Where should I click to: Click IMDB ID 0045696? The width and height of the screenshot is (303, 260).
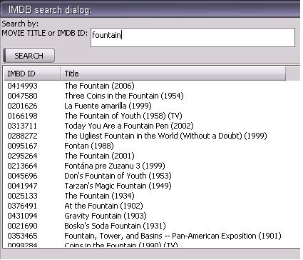click(x=22, y=176)
